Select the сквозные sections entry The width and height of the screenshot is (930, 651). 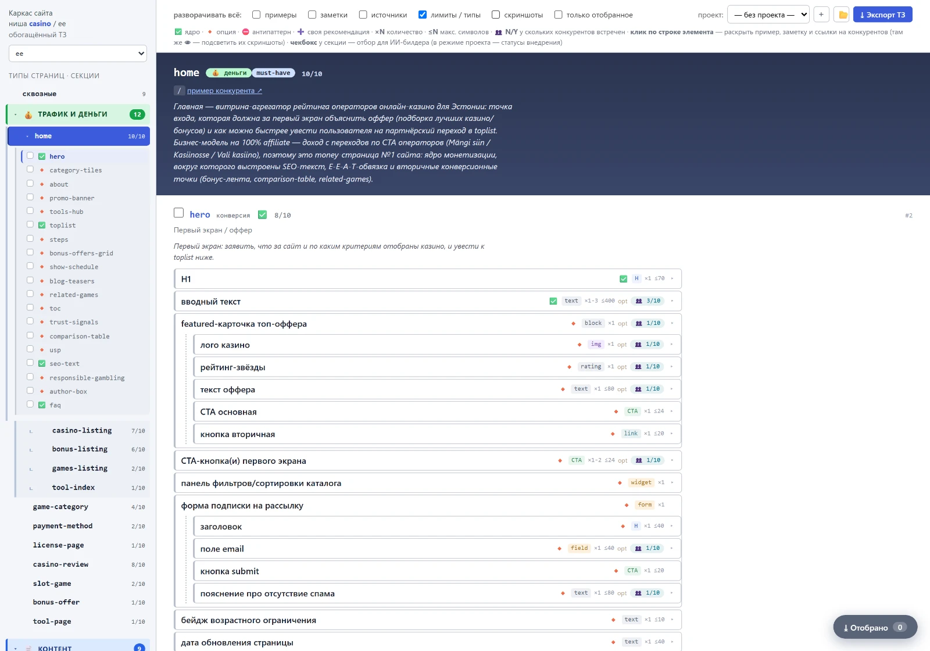pos(78,94)
